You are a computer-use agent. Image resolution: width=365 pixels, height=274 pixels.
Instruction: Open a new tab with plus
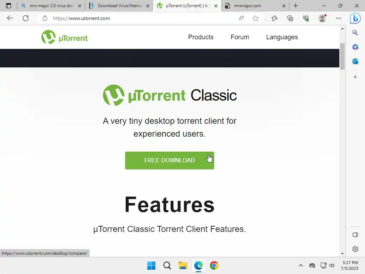click(295, 6)
